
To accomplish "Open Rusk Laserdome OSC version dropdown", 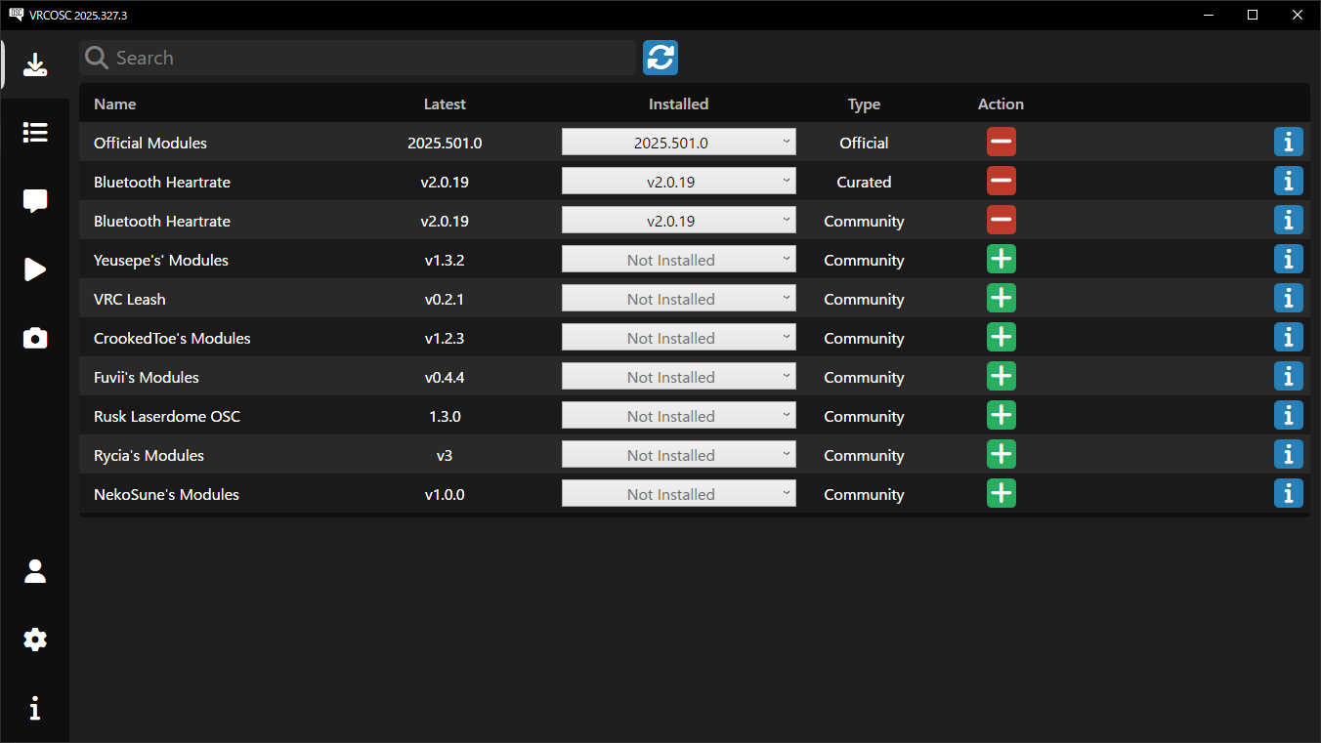I will (678, 416).
